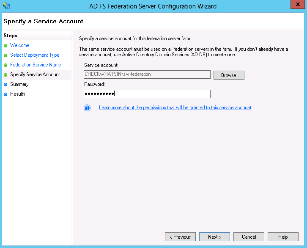Click the green bullet beside Welcome step
Viewport: 307px width, 248px height.
5,46
